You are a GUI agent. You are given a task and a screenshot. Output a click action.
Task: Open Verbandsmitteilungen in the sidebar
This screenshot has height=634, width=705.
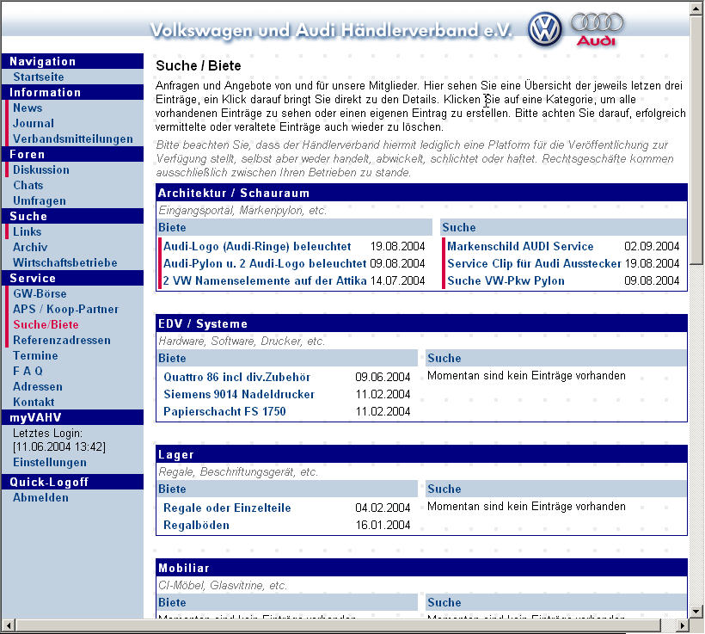tap(73, 138)
